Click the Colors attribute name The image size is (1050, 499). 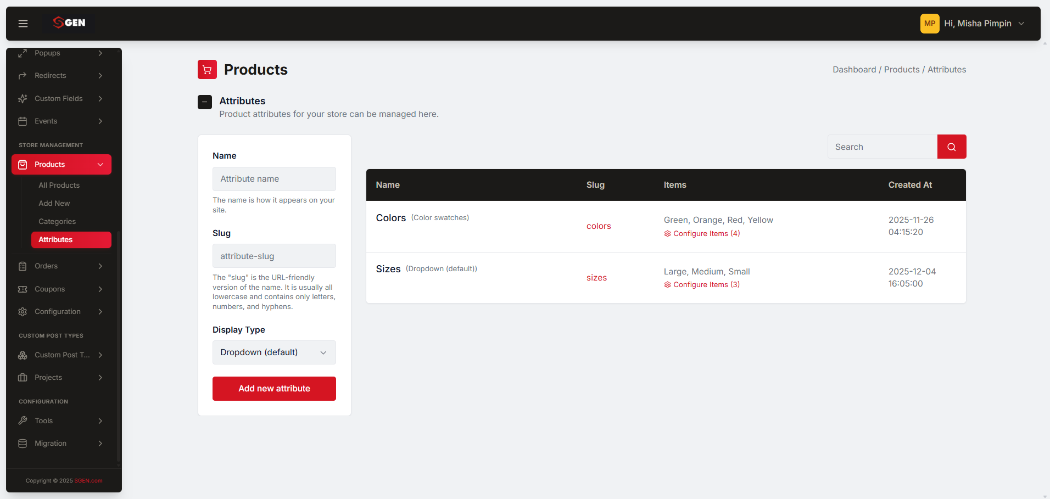click(x=391, y=218)
